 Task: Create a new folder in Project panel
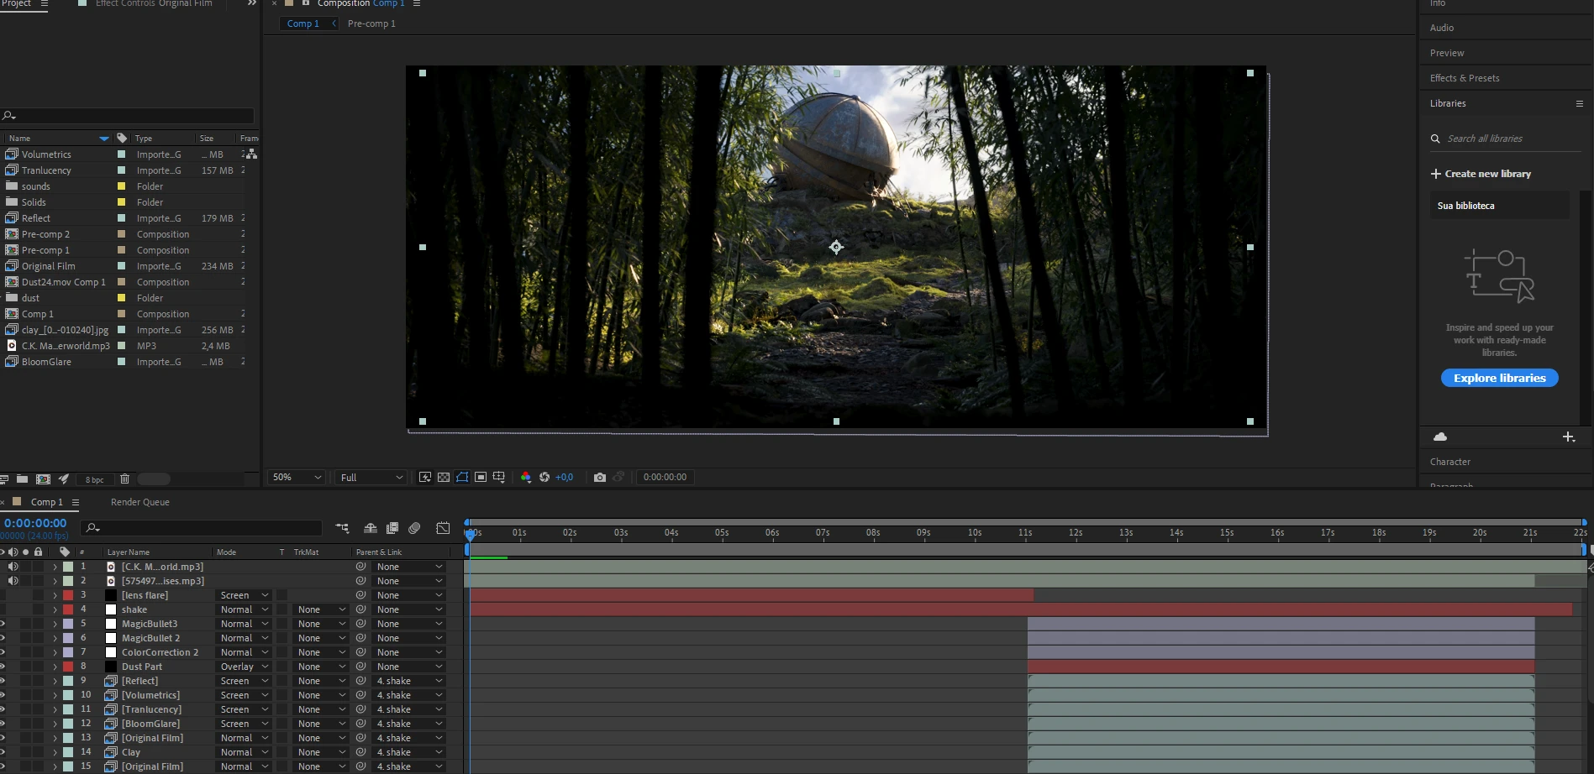(22, 479)
